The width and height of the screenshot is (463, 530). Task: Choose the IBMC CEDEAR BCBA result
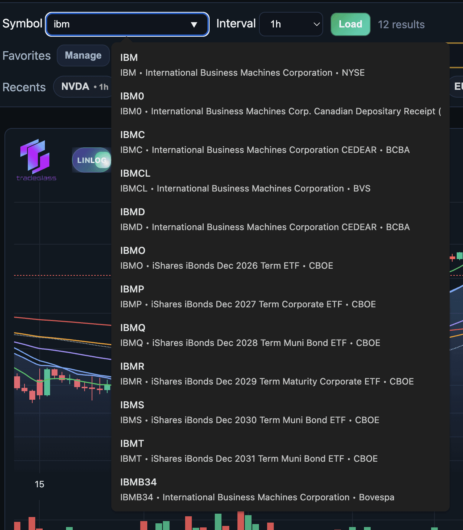pyautogui.click(x=280, y=142)
